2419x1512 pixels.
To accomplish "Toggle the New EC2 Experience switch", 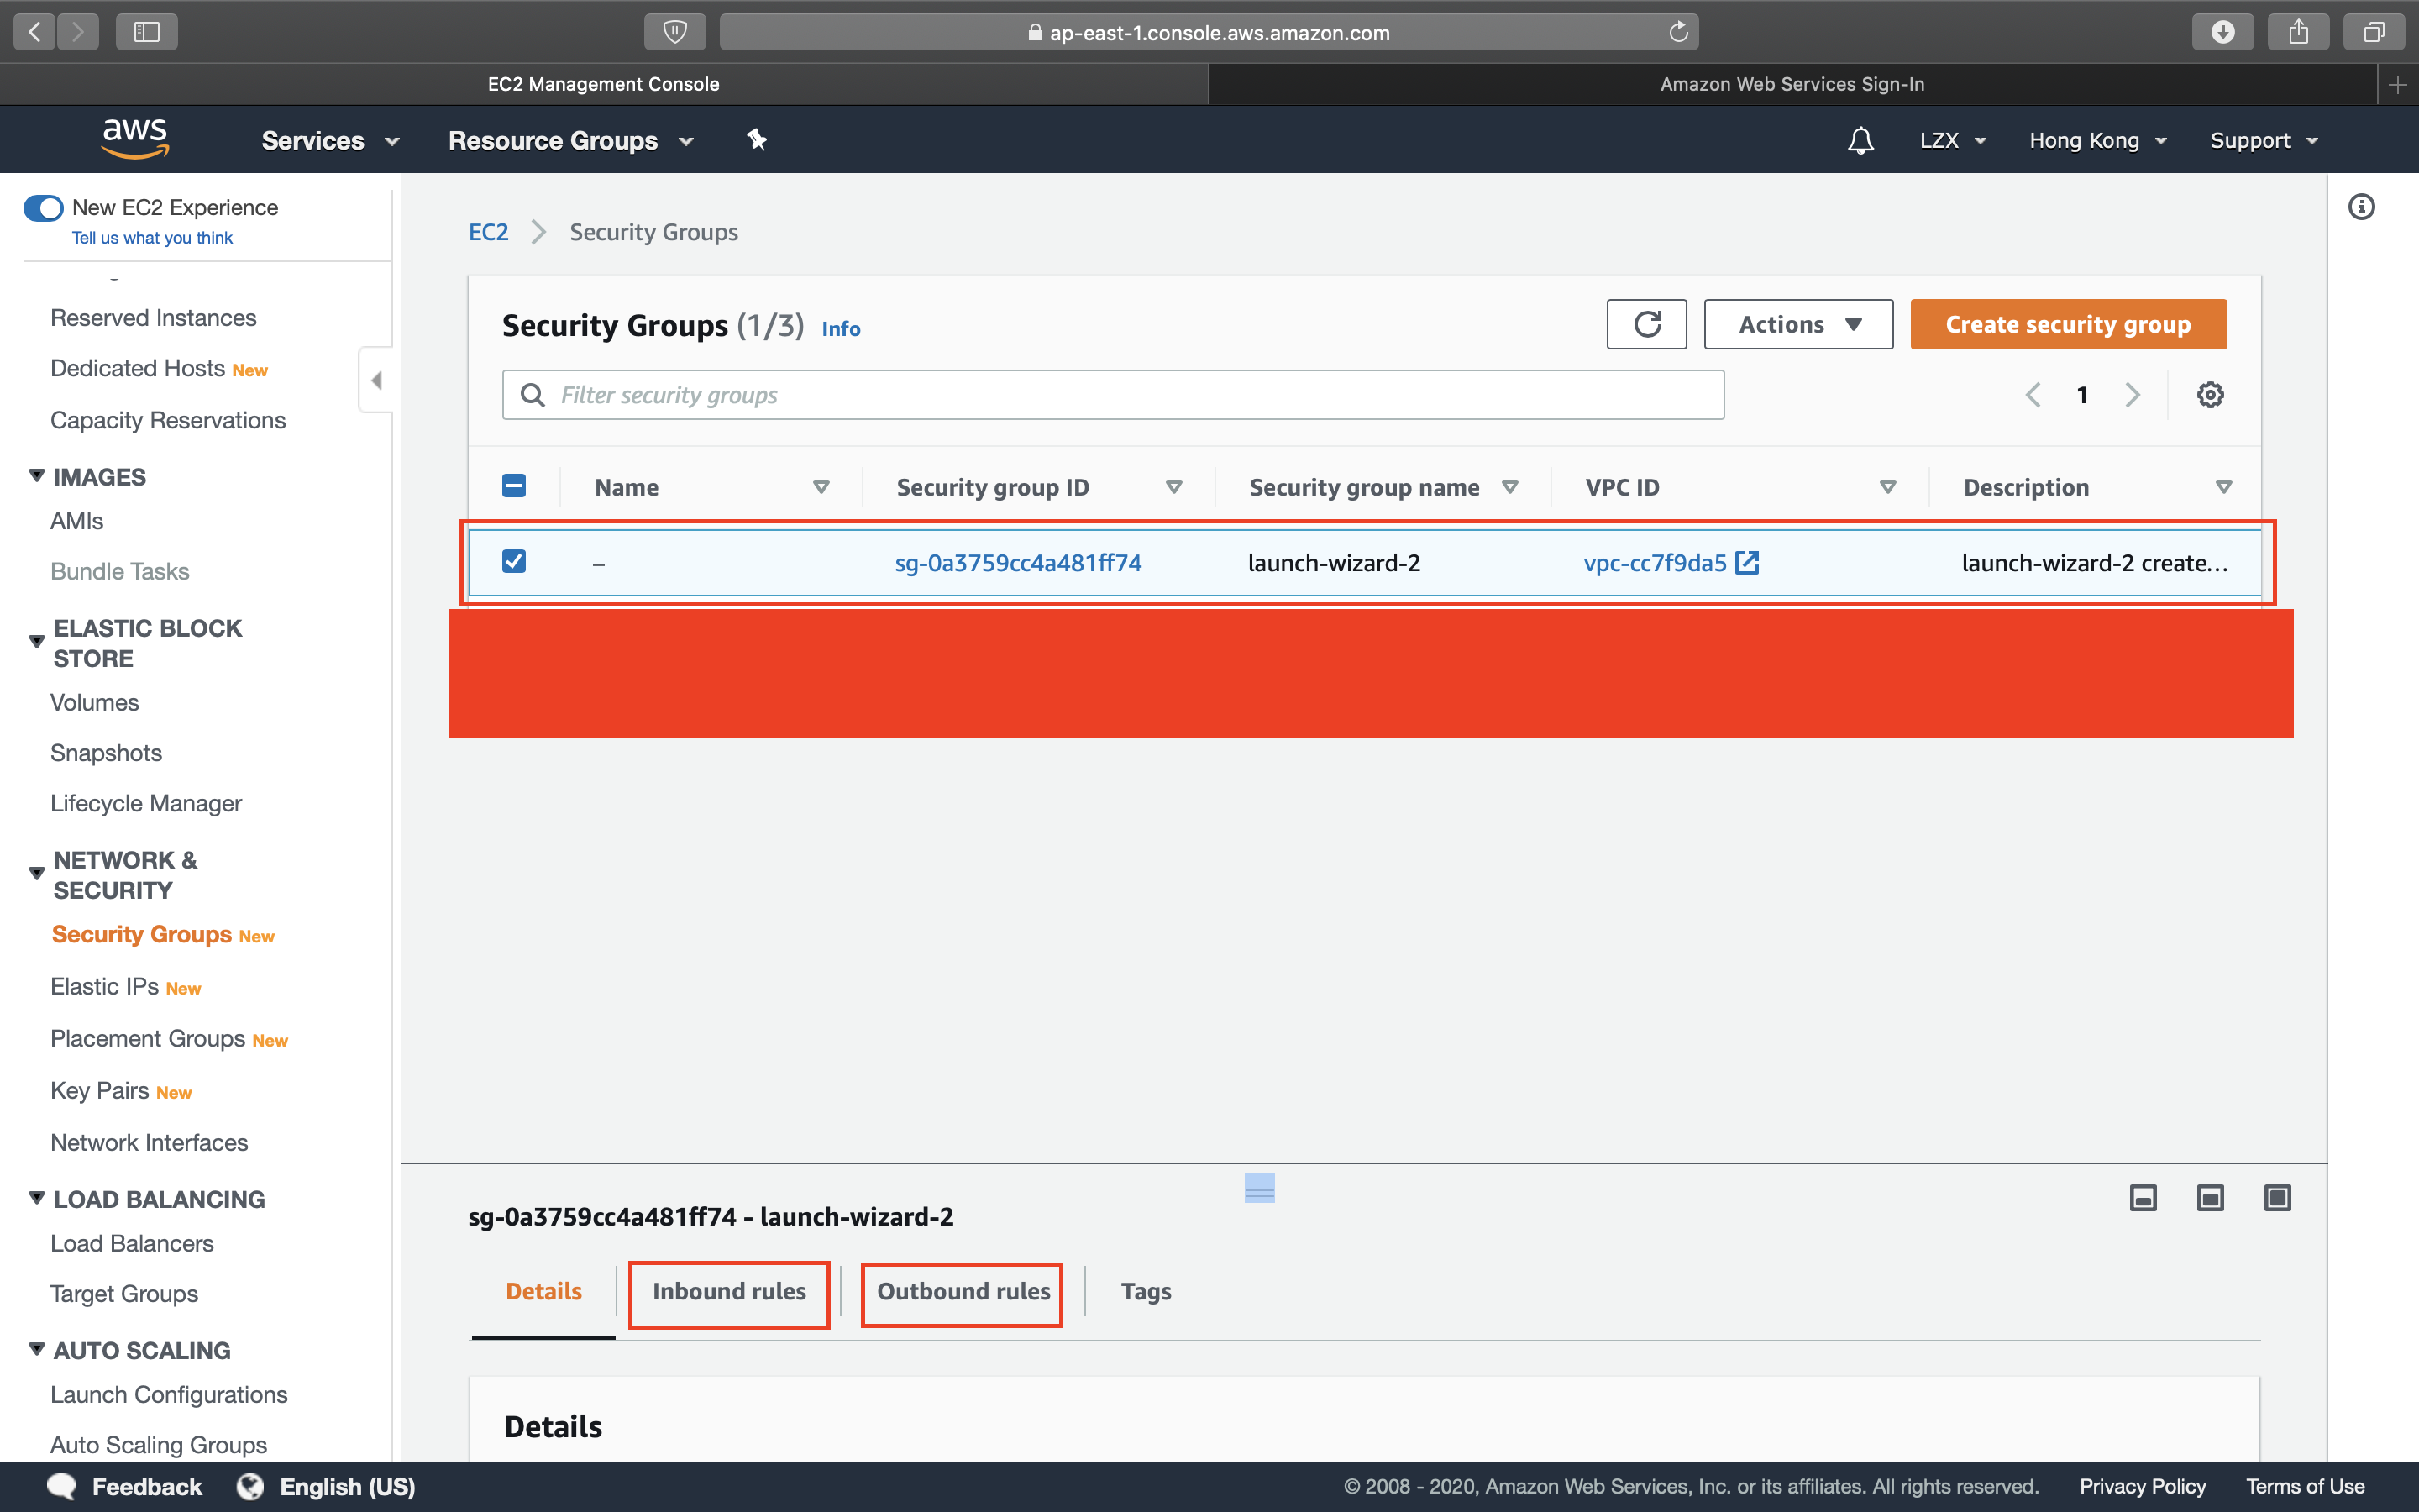I will 43,208.
